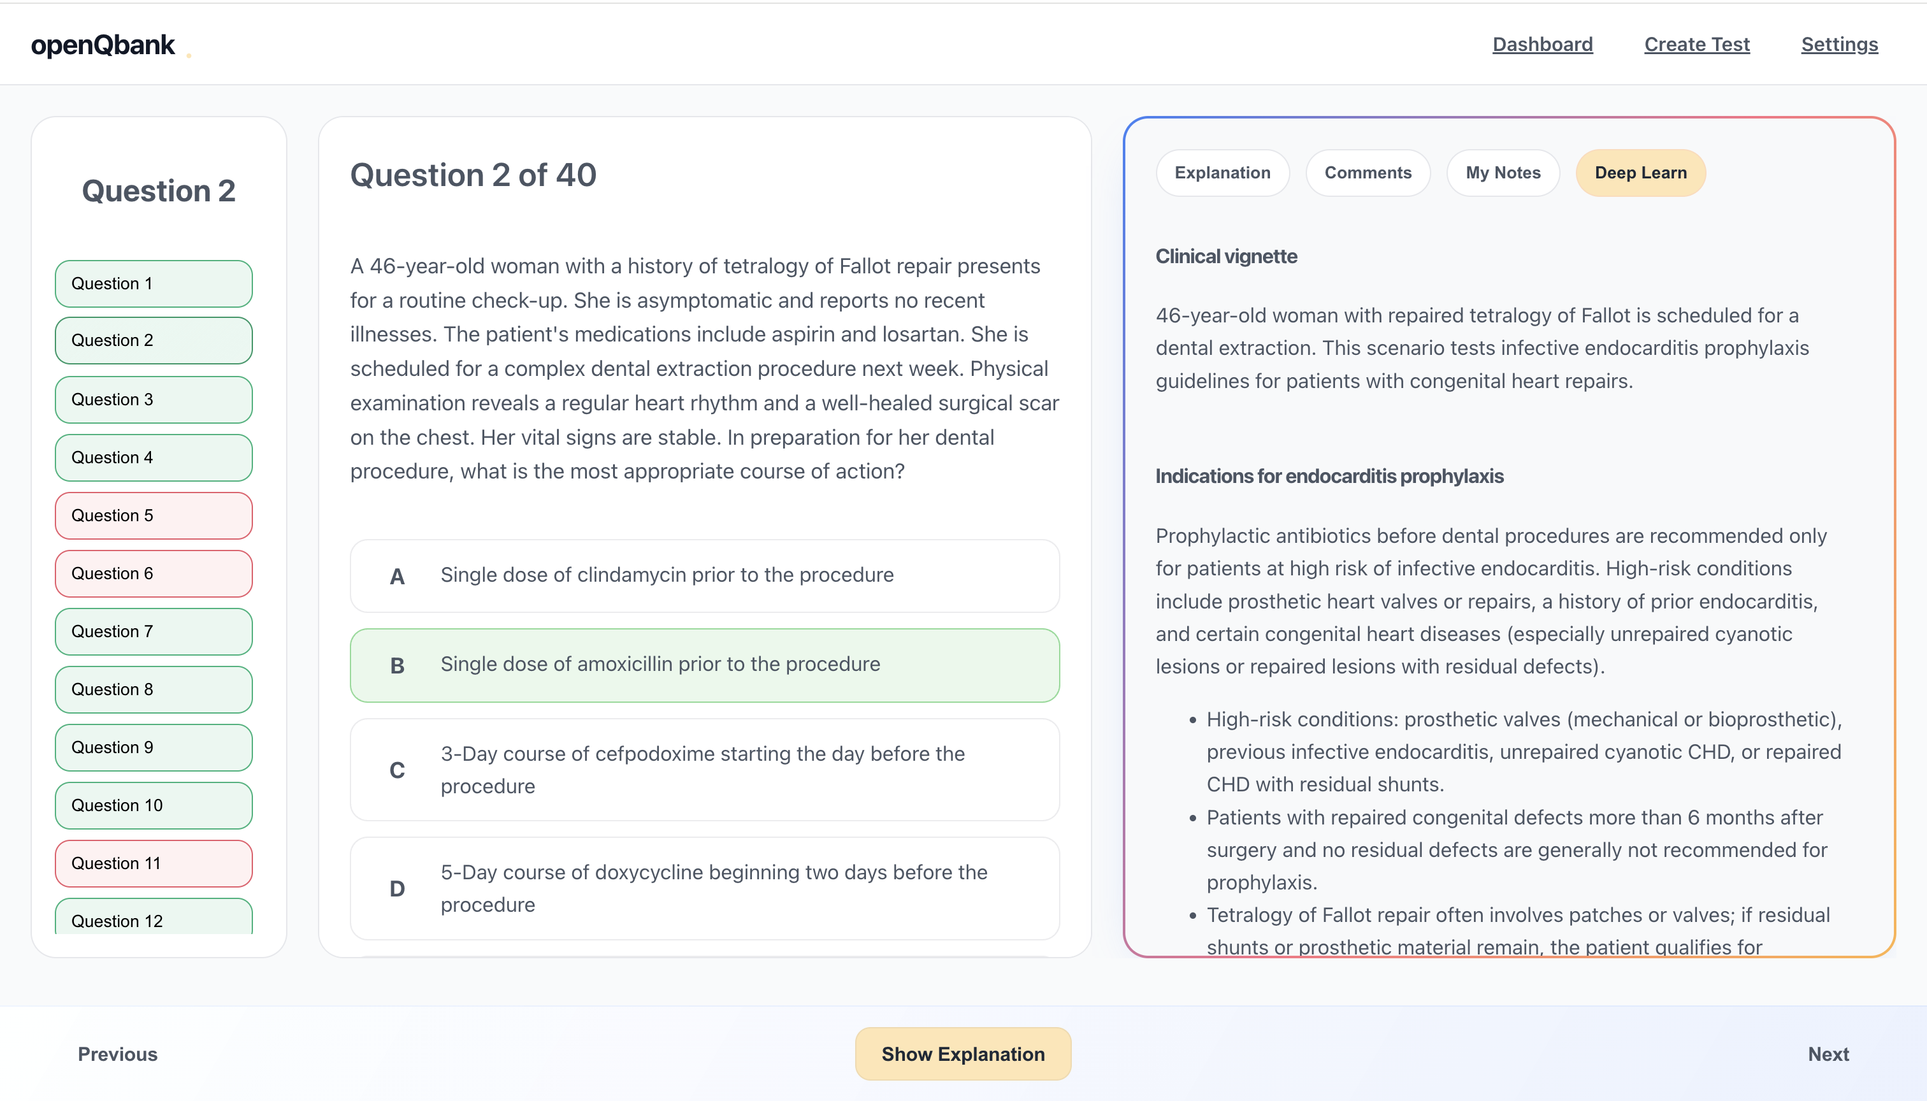
Task: Open the Deep Learn panel
Action: [1640, 173]
